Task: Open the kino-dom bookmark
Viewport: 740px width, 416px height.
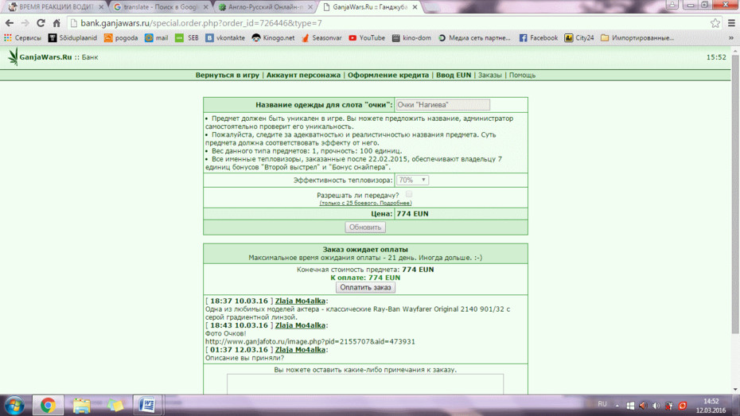Action: click(411, 37)
